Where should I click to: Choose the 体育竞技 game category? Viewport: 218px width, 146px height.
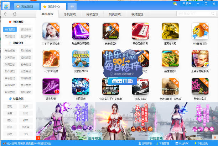10,58
